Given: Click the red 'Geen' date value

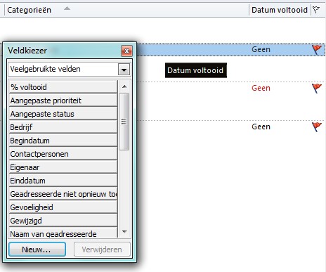Looking at the screenshot, I should 261,88.
